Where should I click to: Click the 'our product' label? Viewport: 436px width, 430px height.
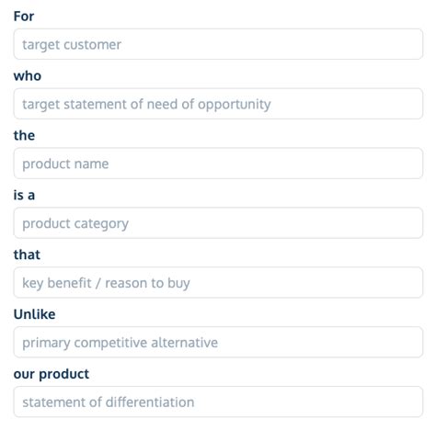tap(52, 374)
